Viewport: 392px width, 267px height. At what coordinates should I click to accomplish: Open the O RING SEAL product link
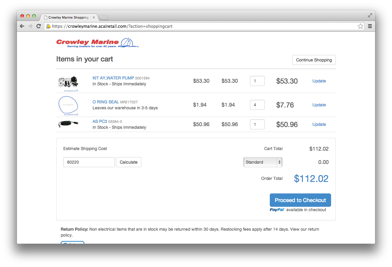pyautogui.click(x=106, y=102)
